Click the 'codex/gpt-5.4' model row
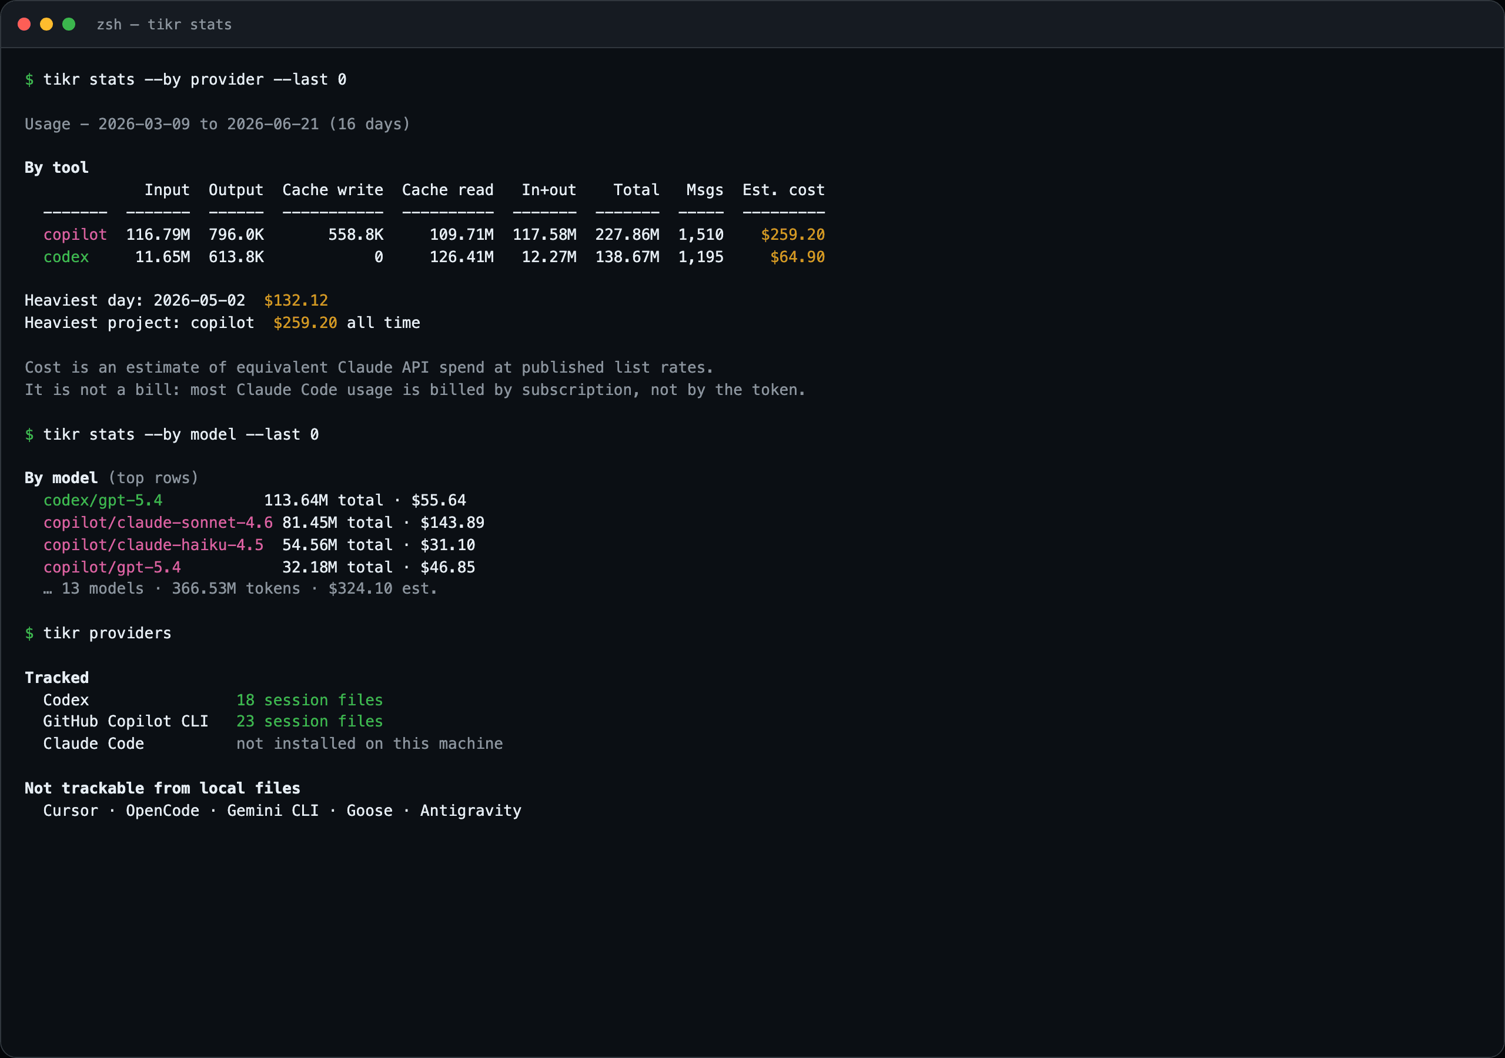The width and height of the screenshot is (1505, 1058). point(255,501)
